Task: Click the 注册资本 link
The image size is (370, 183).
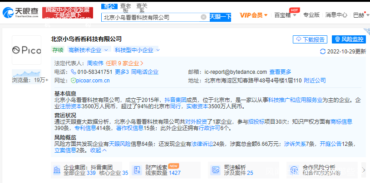Action: [x=71, y=106]
